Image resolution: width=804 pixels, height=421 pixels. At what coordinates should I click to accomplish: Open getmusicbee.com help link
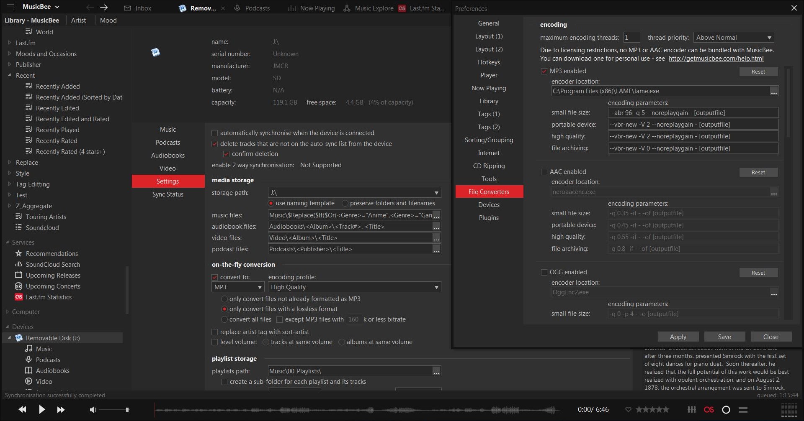point(716,59)
